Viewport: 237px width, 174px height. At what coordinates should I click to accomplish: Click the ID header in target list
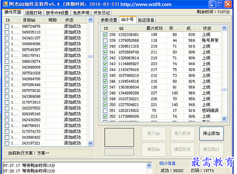pos(12,20)
